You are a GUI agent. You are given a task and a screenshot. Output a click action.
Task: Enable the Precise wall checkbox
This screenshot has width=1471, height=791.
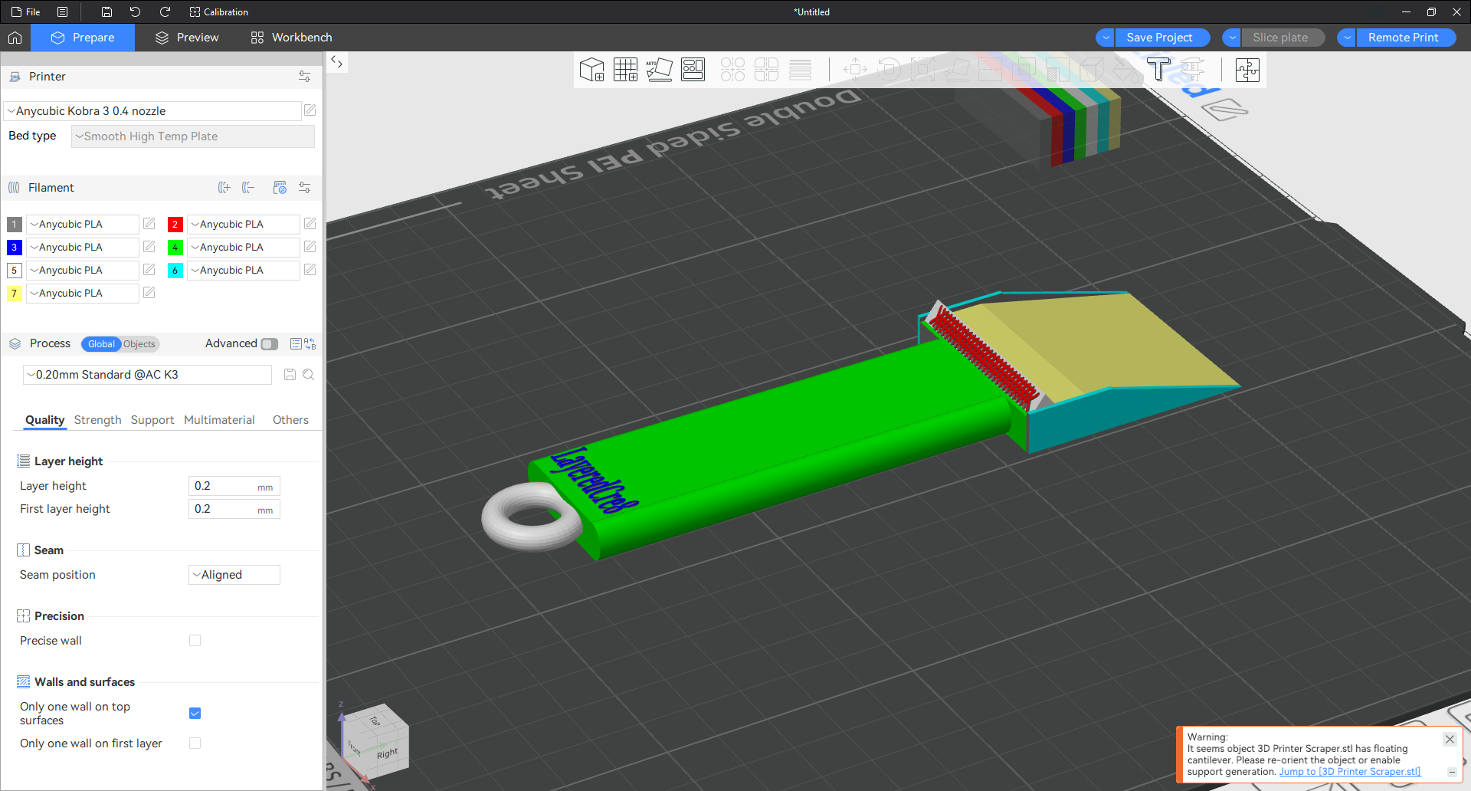[x=195, y=641]
